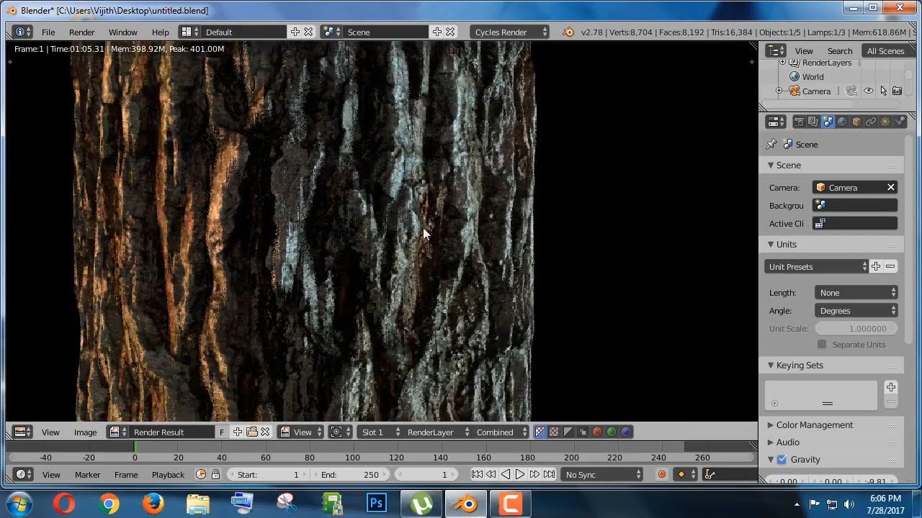Open the timeline Marker menu

(x=88, y=474)
